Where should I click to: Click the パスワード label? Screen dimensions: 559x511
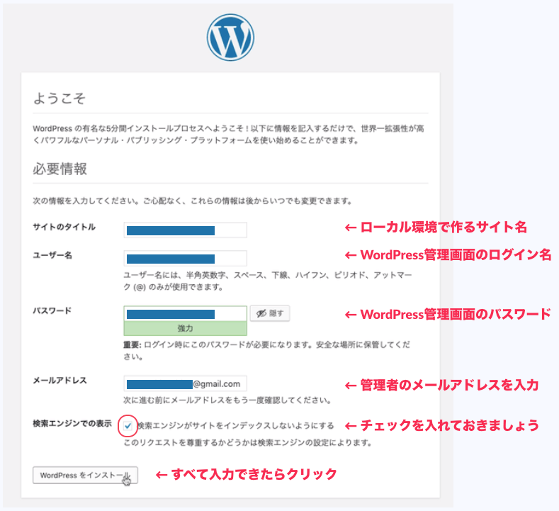tap(52, 310)
